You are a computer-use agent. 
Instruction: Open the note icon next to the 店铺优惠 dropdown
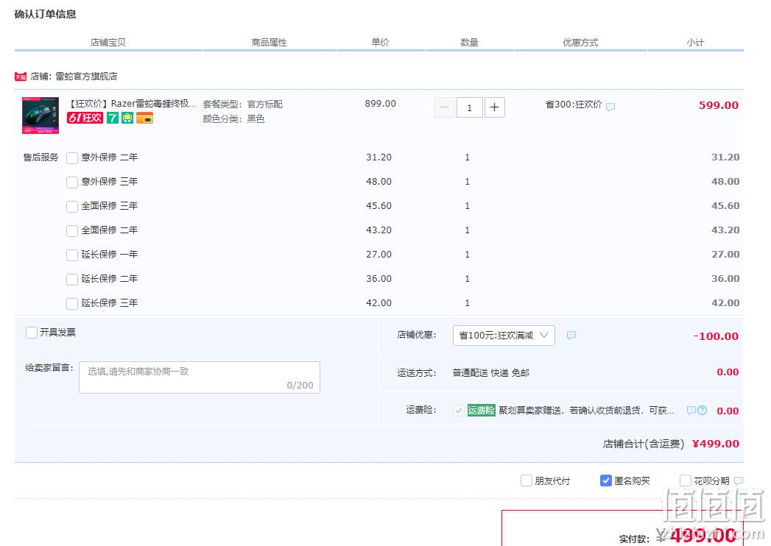571,335
